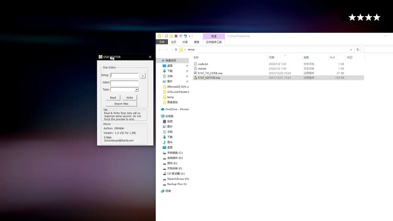Select Backup Plus (I:) in sidebar
The width and height of the screenshot is (393, 221).
tap(177, 184)
